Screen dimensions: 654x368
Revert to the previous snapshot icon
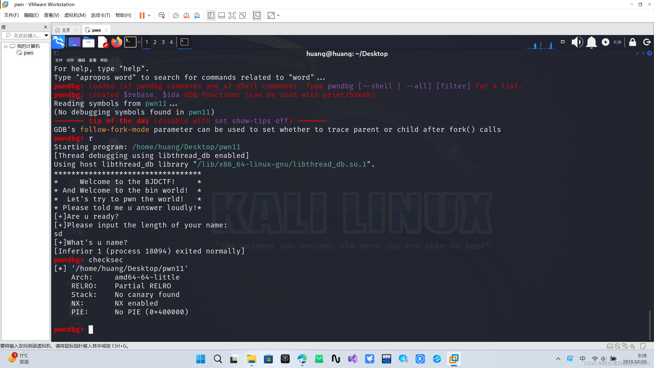point(186,16)
